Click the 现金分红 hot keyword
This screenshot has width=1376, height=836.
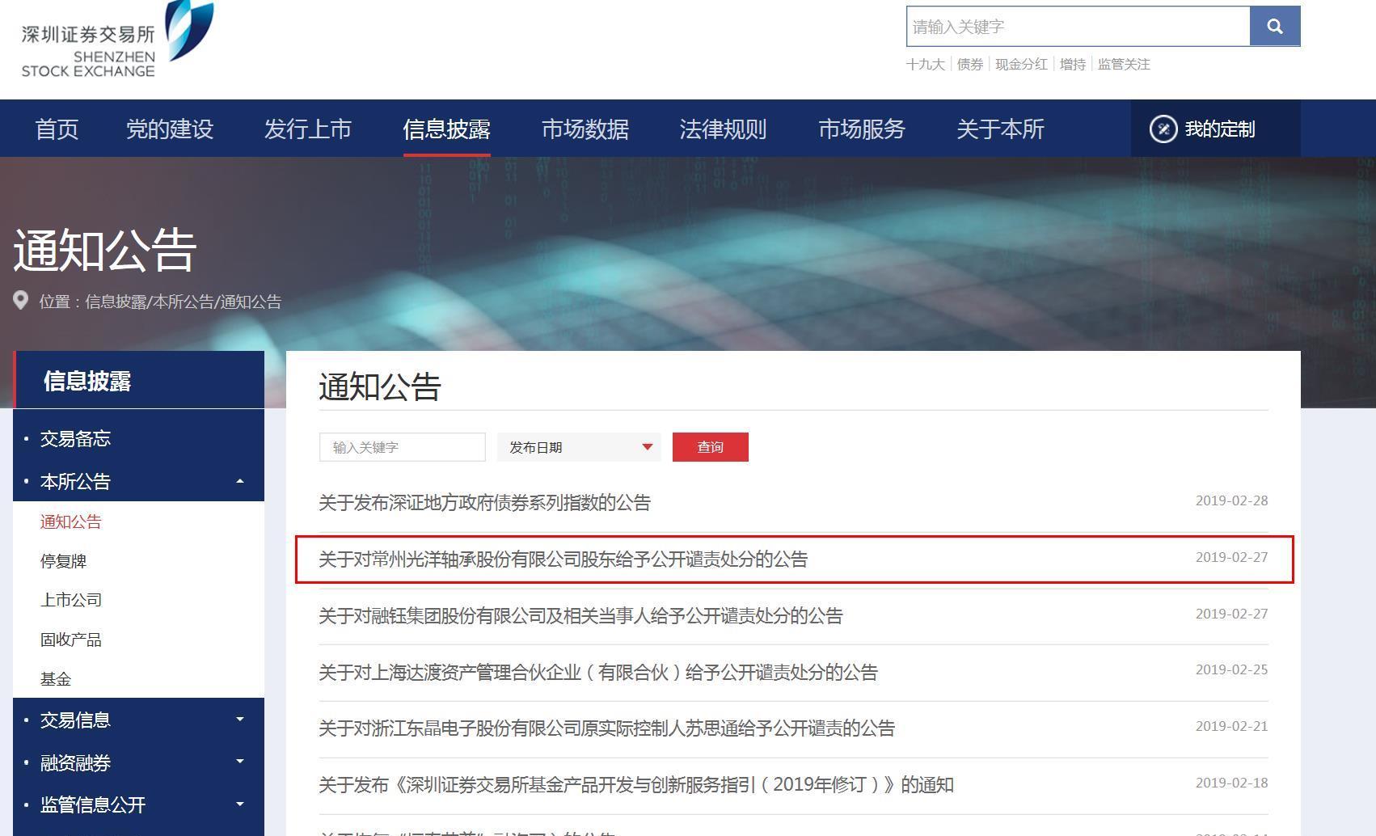click(x=1021, y=64)
